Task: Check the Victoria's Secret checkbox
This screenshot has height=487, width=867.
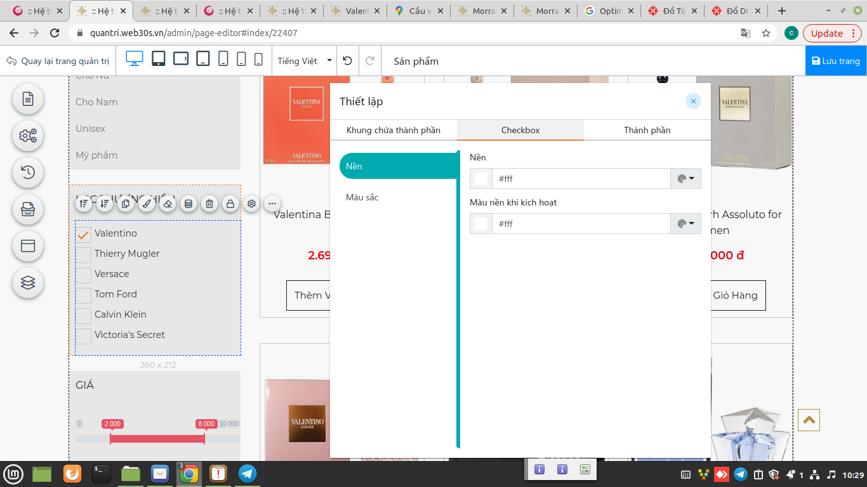Action: (84, 336)
